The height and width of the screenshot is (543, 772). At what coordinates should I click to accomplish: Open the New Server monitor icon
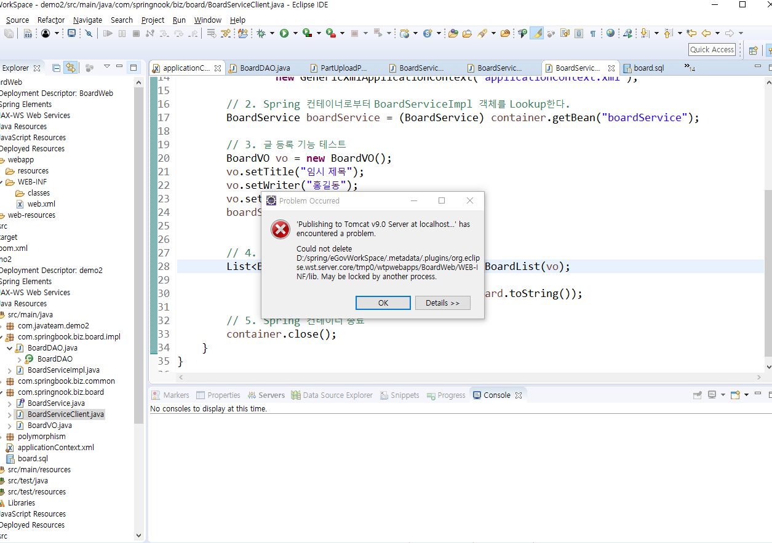click(72, 33)
